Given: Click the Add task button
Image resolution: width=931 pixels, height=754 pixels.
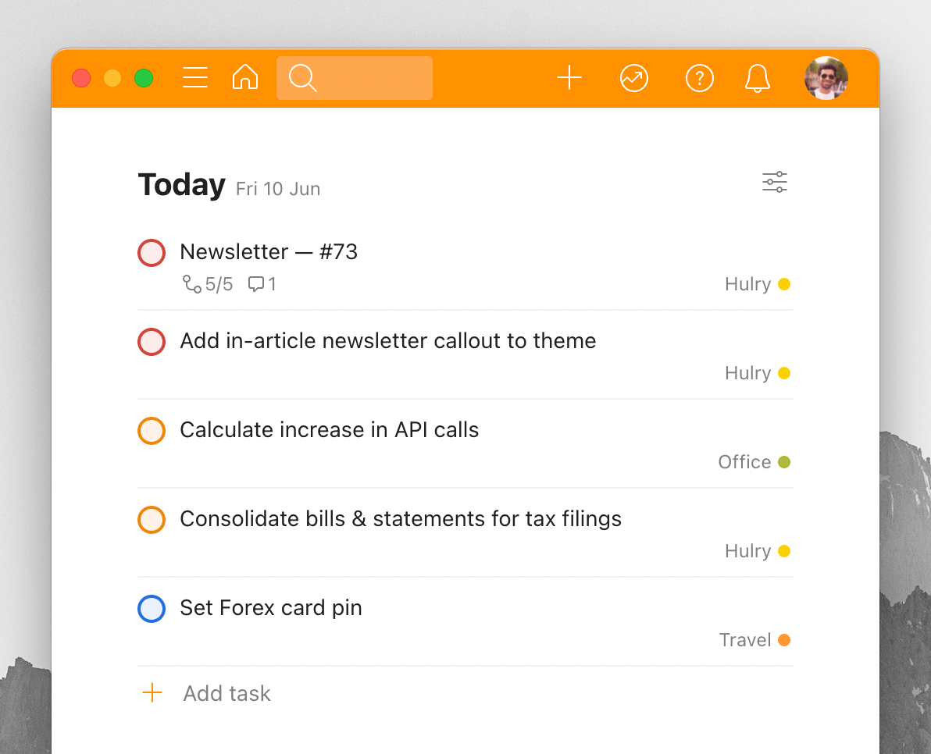Looking at the screenshot, I should (207, 693).
